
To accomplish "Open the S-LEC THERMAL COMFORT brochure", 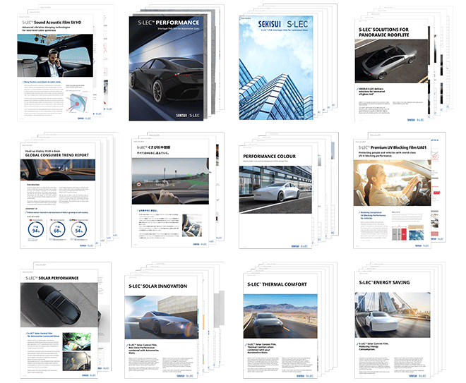I will coord(280,326).
